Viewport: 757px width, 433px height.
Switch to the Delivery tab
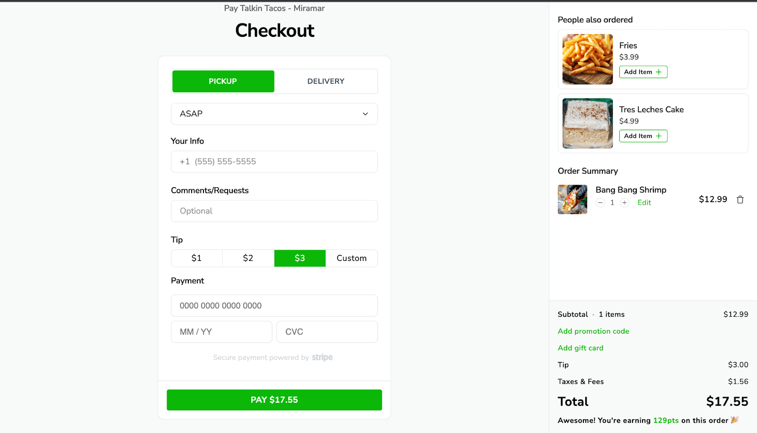[326, 81]
